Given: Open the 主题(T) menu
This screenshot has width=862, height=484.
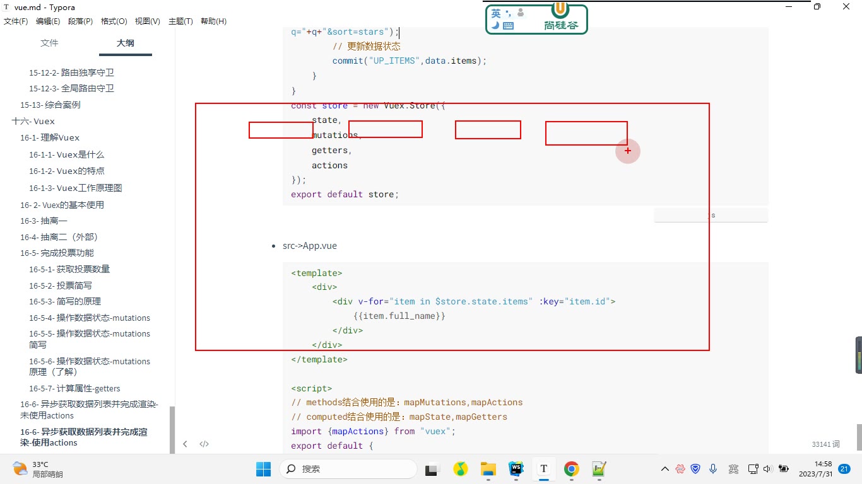Looking at the screenshot, I should [x=180, y=21].
